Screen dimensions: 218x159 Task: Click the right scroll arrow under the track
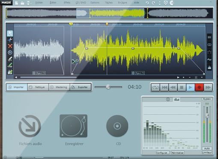point(178,77)
